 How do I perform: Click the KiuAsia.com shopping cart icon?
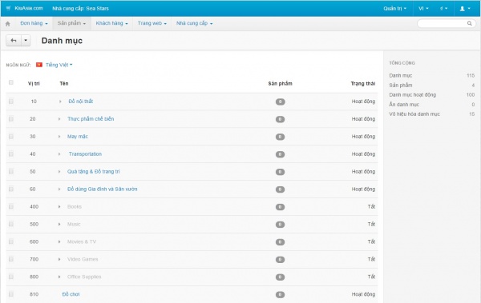pos(8,8)
